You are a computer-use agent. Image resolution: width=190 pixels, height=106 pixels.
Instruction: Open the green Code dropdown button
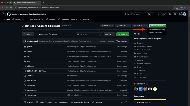[123, 34]
